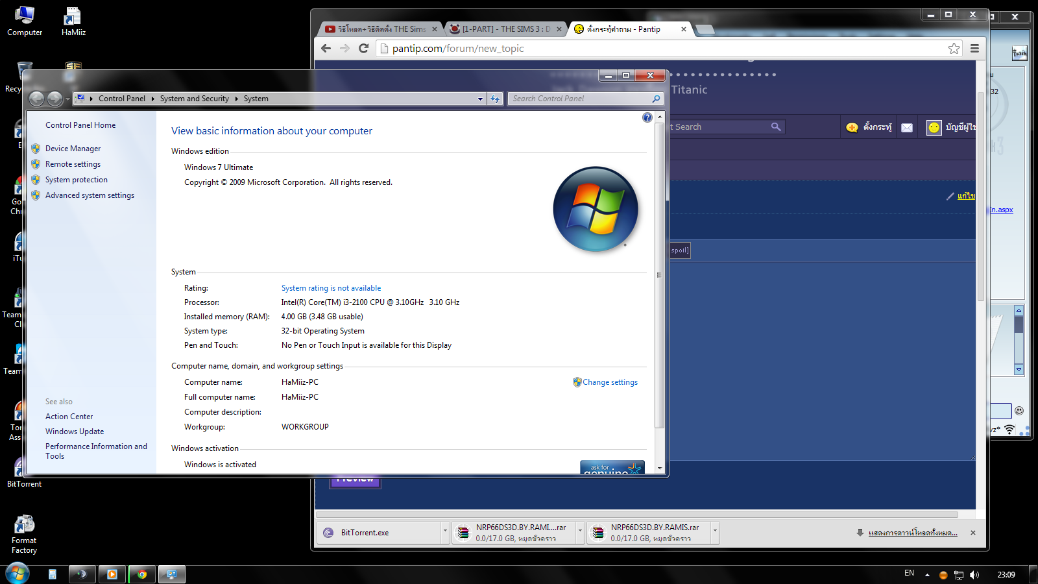1038x584 pixels.
Task: Show hidden tray icons arrow
Action: click(927, 574)
